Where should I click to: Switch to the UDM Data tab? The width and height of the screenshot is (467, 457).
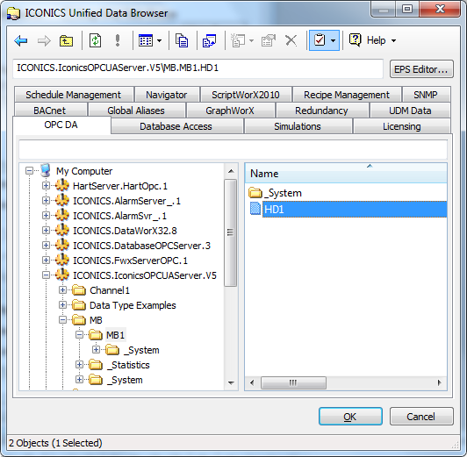(410, 111)
